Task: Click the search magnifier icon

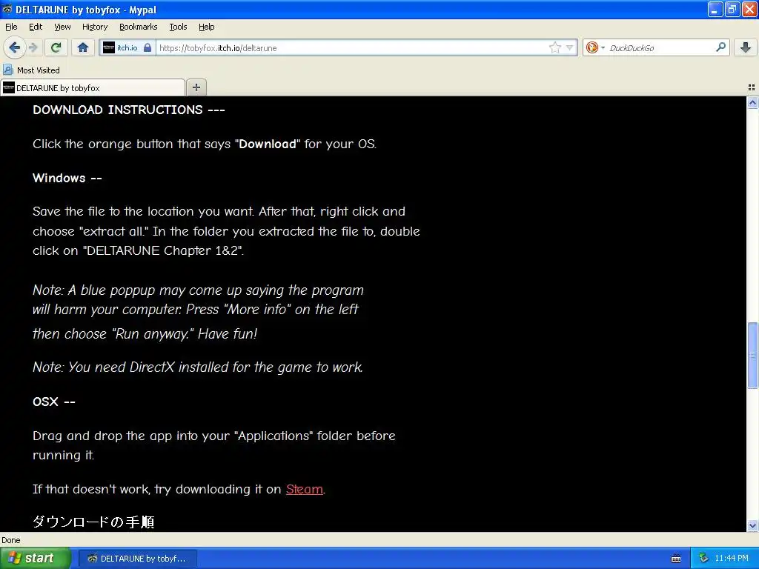Action: click(720, 47)
